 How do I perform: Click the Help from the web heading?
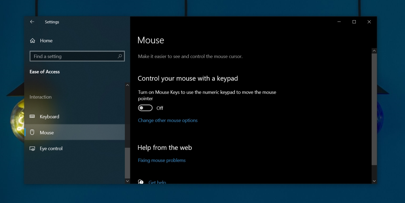click(165, 147)
